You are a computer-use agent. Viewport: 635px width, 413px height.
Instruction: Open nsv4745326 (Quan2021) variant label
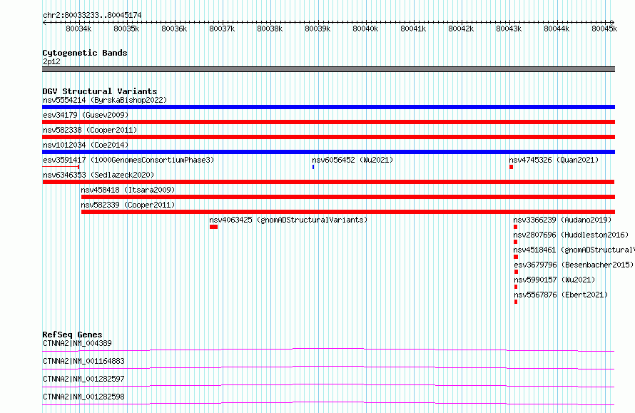pyautogui.click(x=554, y=160)
